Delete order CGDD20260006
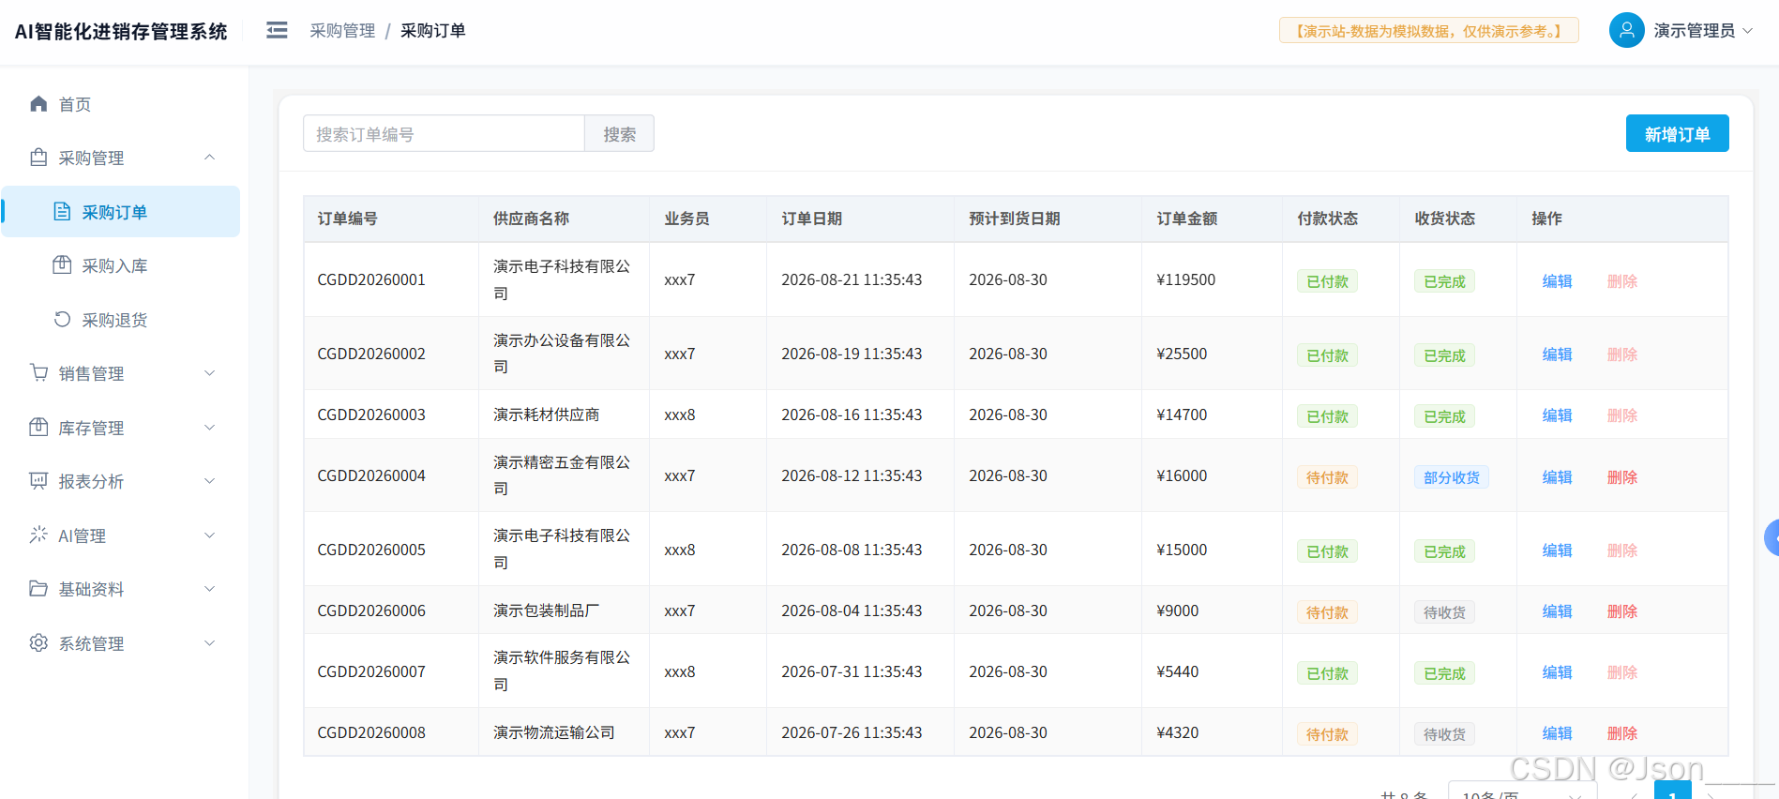 point(1622,611)
